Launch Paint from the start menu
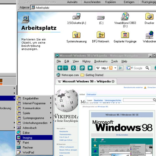Viewport: 156px width, 156px height. point(34,143)
